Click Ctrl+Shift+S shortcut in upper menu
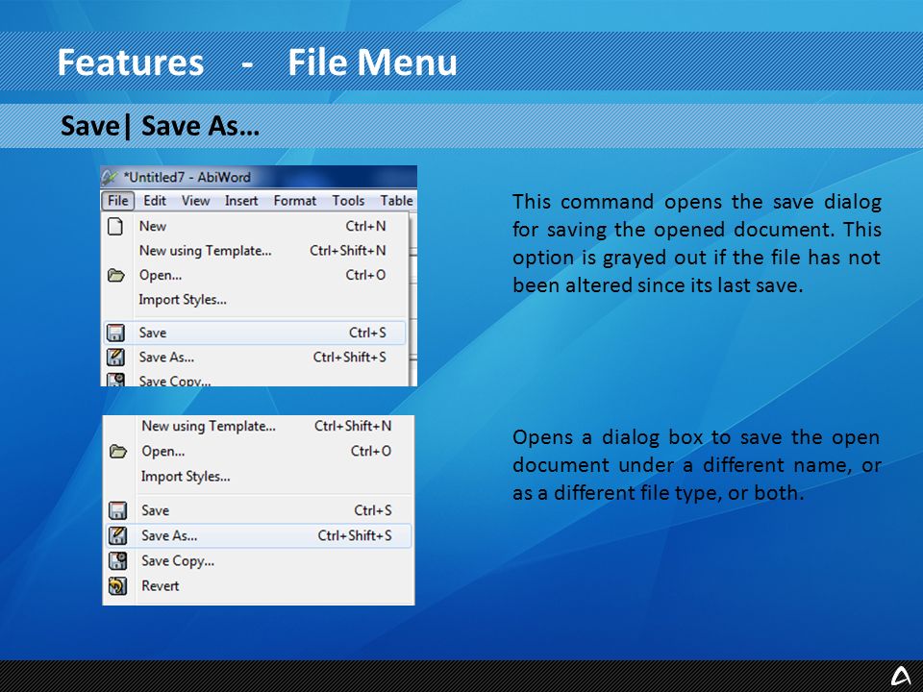The image size is (923, 692). tap(350, 358)
